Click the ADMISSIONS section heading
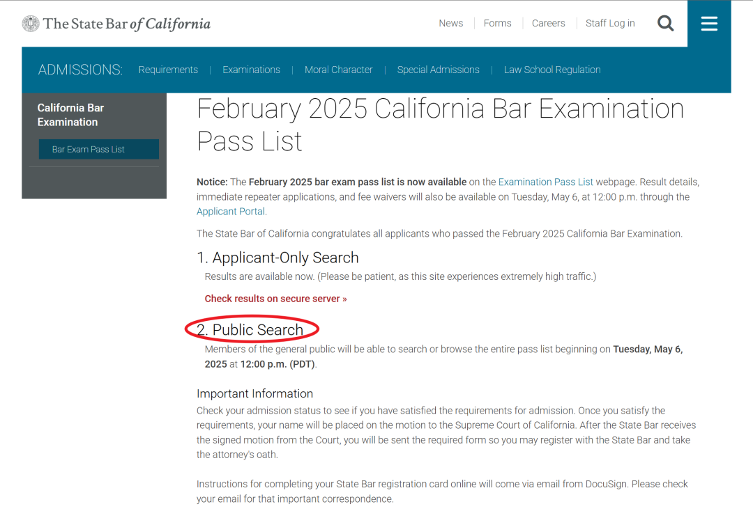753x511 pixels. (80, 70)
